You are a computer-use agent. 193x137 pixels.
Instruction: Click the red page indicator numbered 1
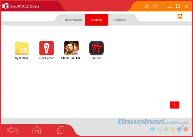tap(175, 105)
